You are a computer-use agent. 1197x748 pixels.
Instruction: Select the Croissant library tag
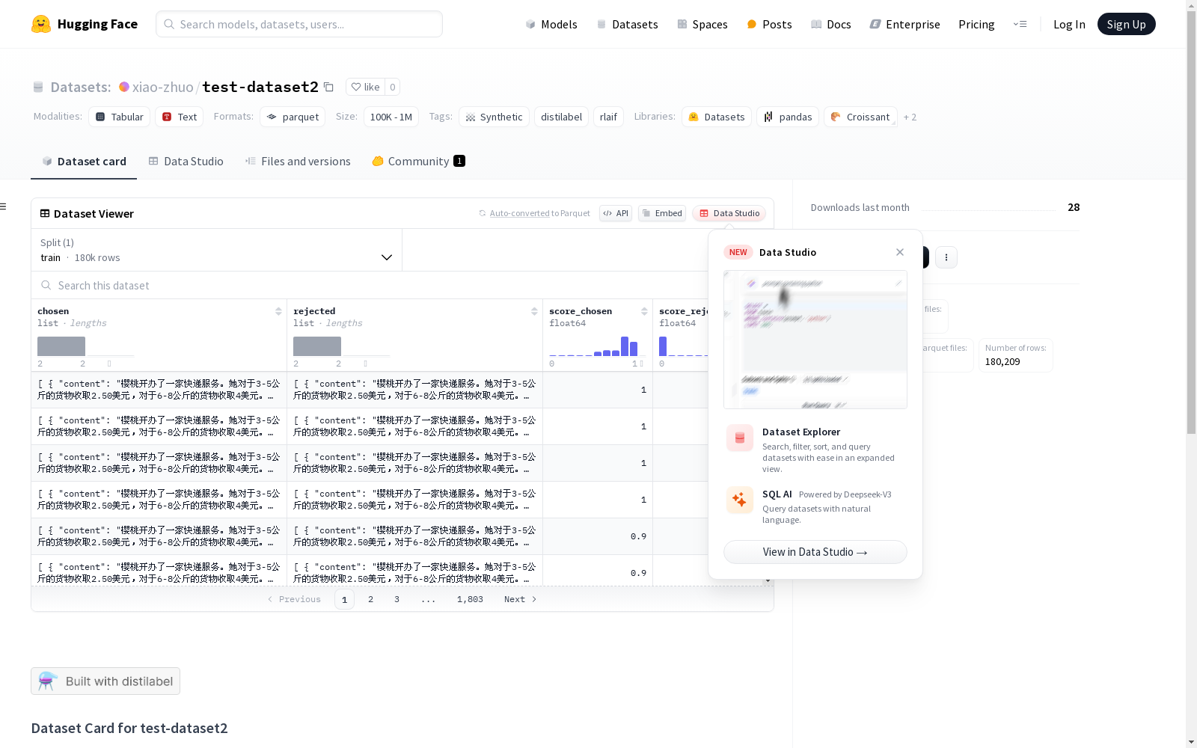click(x=860, y=117)
